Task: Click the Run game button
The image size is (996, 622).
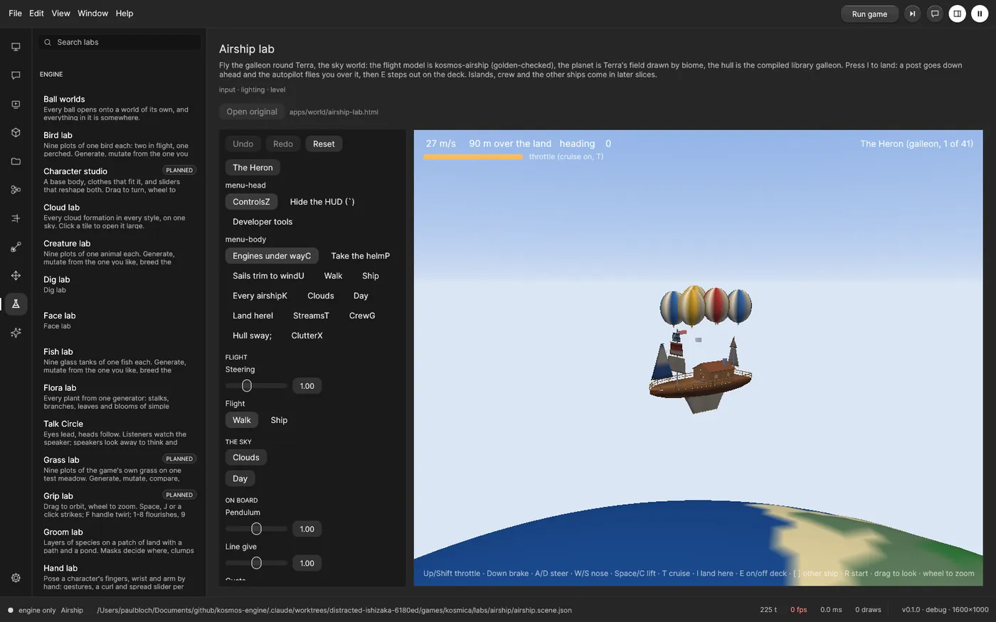Action: (x=869, y=14)
